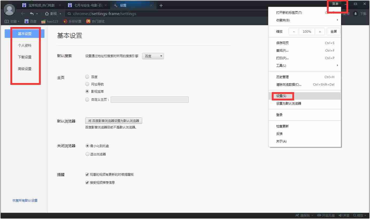Click the 菜单 menu button
The width and height of the screenshot is (370, 219).
coord(335,4)
